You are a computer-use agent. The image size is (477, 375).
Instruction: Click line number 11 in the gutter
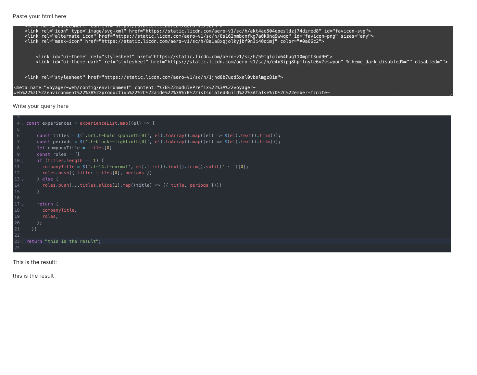[x=17, y=167]
